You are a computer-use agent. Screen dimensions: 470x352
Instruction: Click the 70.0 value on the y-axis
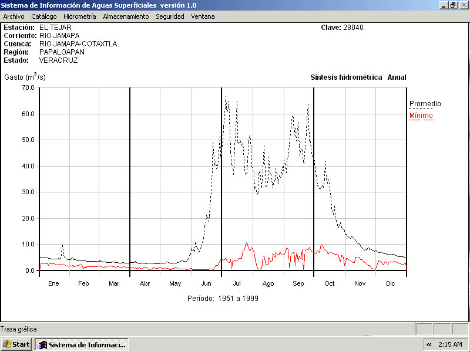pyautogui.click(x=28, y=87)
